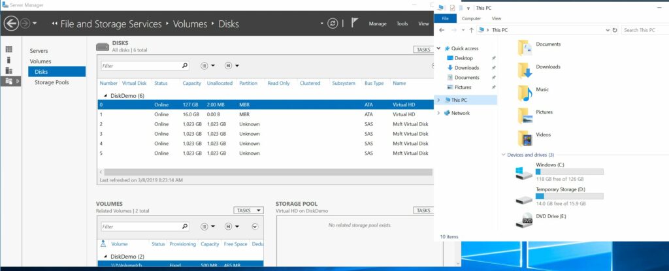
Task: Collapse the DiskDemo (2) volumes group
Action: 105,257
